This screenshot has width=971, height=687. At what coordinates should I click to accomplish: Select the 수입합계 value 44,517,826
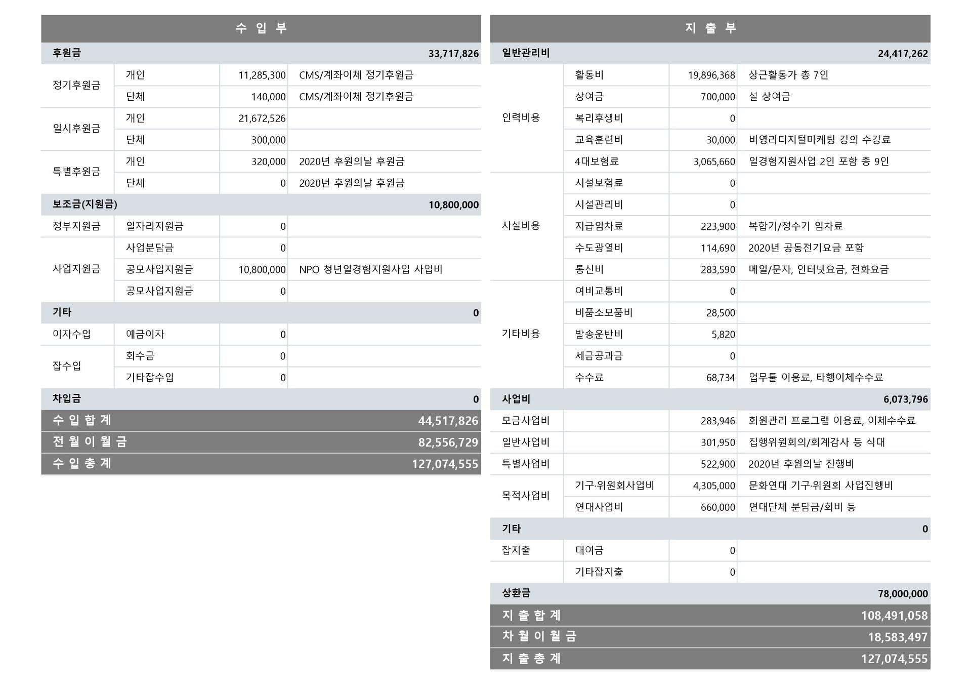tap(448, 421)
